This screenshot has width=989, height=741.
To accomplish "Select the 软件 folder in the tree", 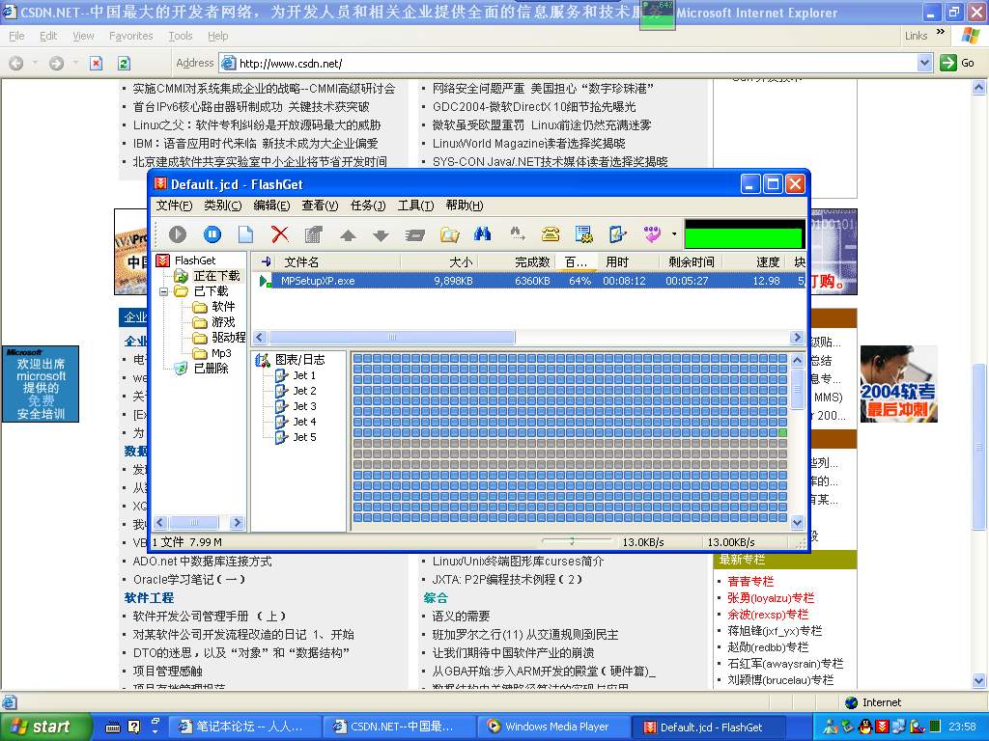I will 223,307.
